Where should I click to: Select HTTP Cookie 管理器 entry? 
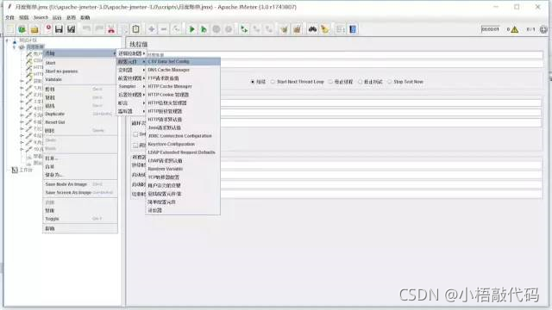coord(183,95)
